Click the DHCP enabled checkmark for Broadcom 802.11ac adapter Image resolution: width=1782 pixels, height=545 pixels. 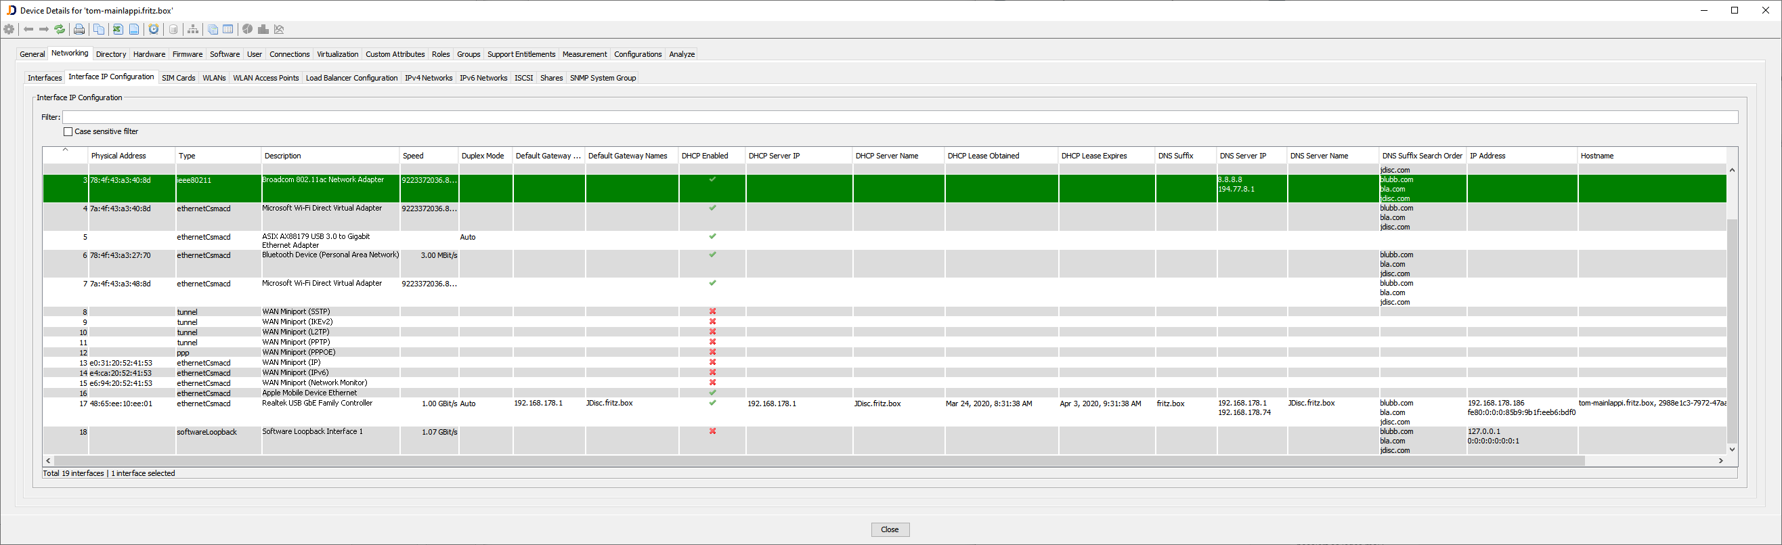(x=712, y=180)
